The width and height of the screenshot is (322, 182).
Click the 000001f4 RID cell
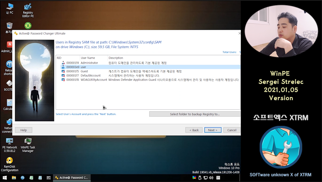click(x=72, y=63)
